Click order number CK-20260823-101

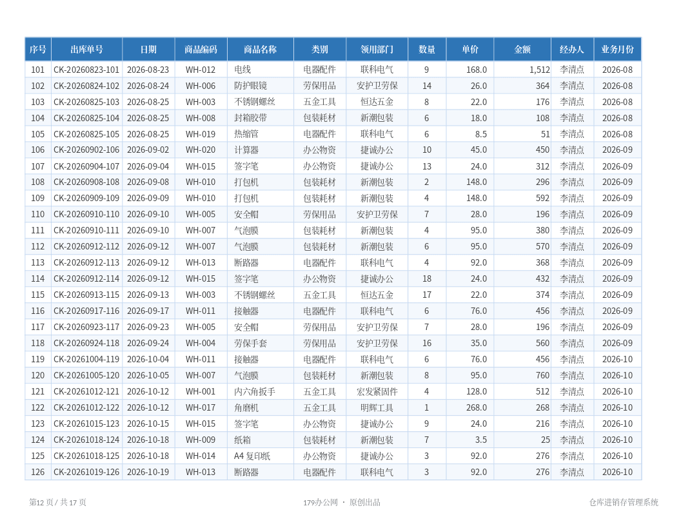coord(86,70)
